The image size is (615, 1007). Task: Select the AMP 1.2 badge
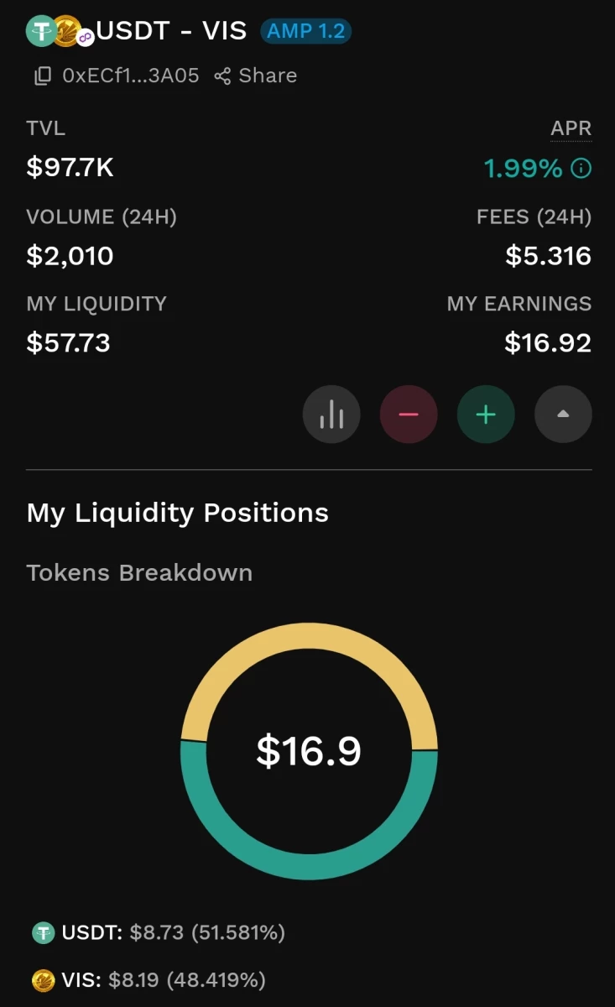pos(305,32)
